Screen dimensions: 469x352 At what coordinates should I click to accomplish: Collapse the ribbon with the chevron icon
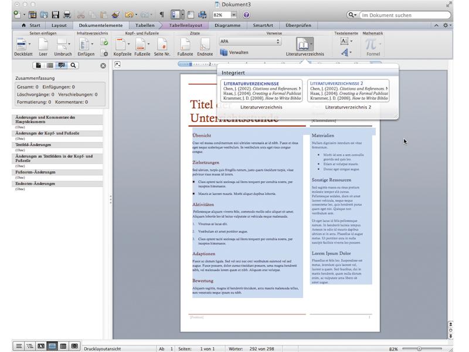(436, 25)
